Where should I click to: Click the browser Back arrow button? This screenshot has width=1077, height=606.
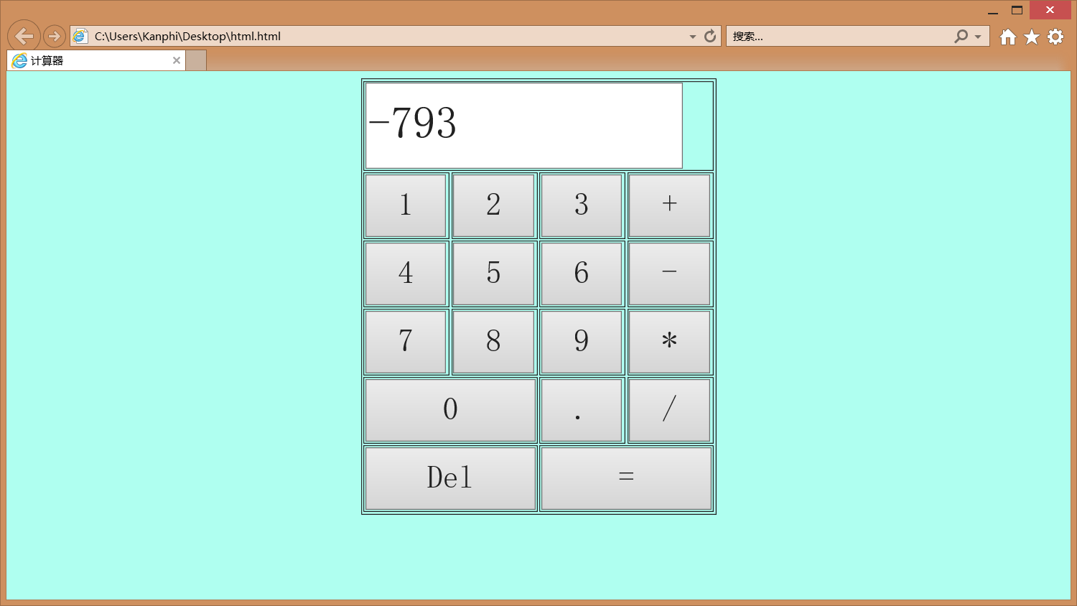coord(24,36)
